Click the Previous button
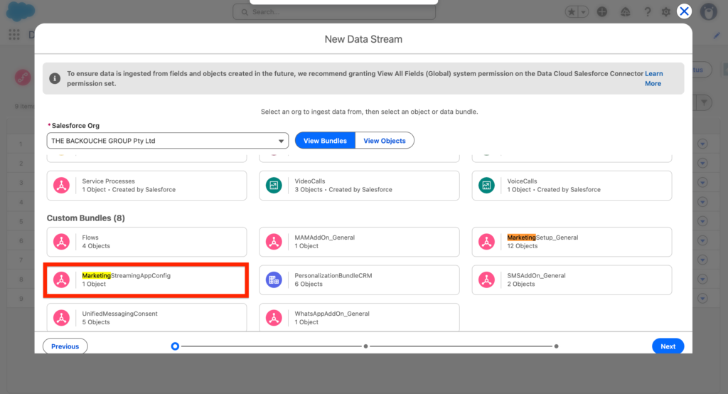The image size is (728, 394). coord(65,346)
